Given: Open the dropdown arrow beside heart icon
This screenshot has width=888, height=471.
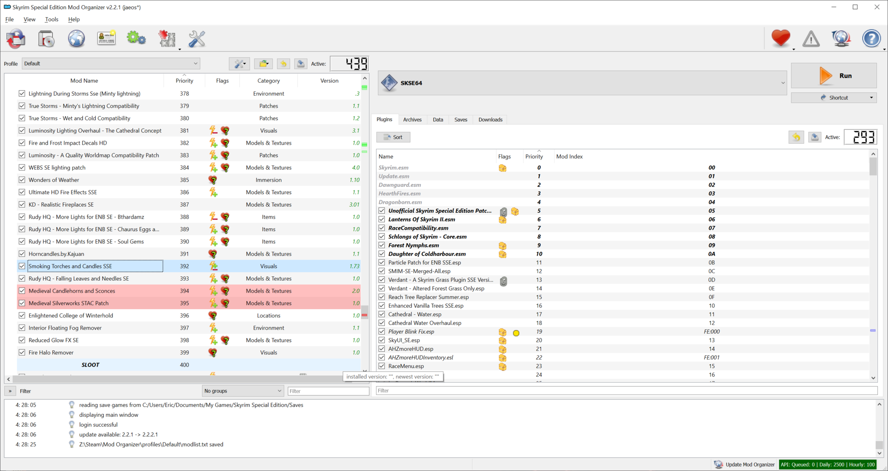Looking at the screenshot, I should point(794,49).
